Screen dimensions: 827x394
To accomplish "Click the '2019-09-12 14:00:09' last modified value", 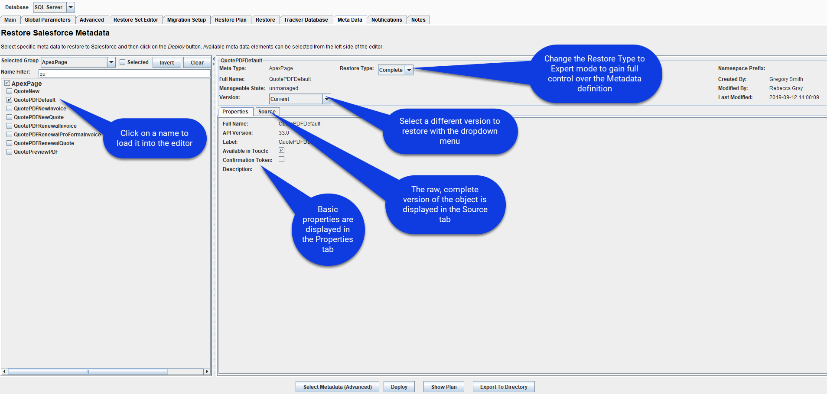I will point(794,97).
